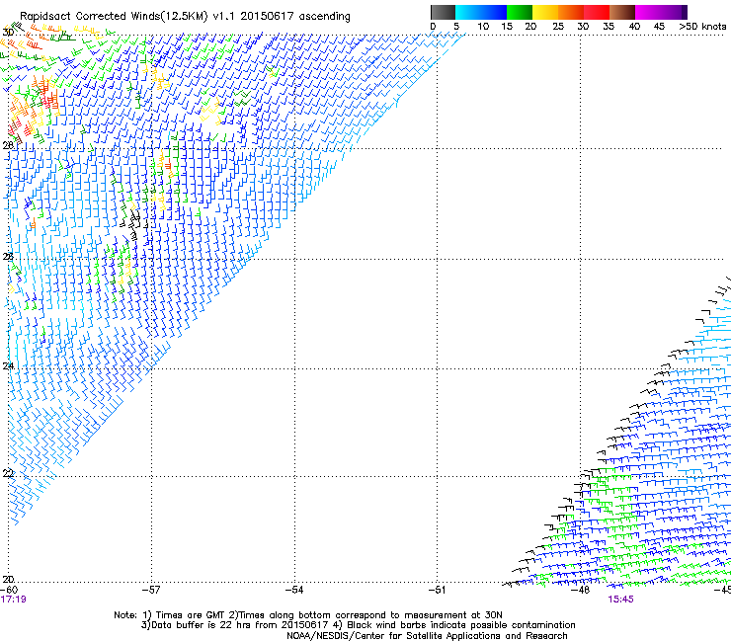Viewport: 731px width, 642px height.
Task: Click the latitude label 24
Action: click(8, 366)
